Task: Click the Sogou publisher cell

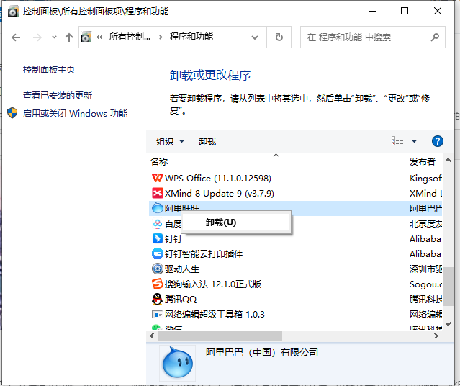Action: click(425, 284)
